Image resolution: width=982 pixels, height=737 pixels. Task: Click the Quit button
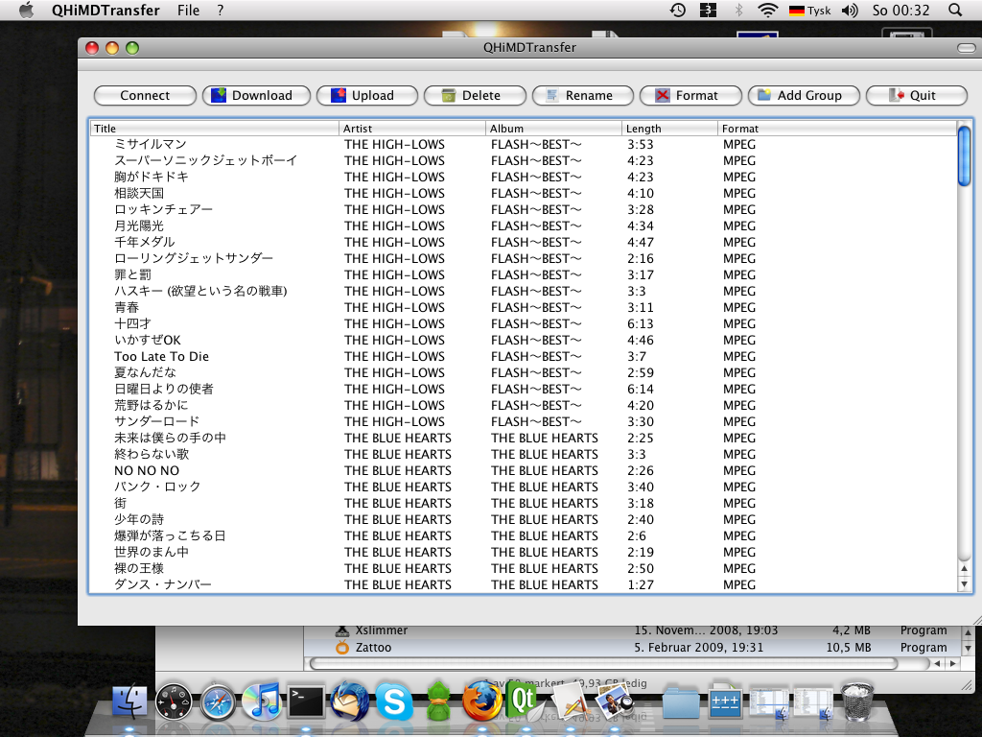pos(916,95)
